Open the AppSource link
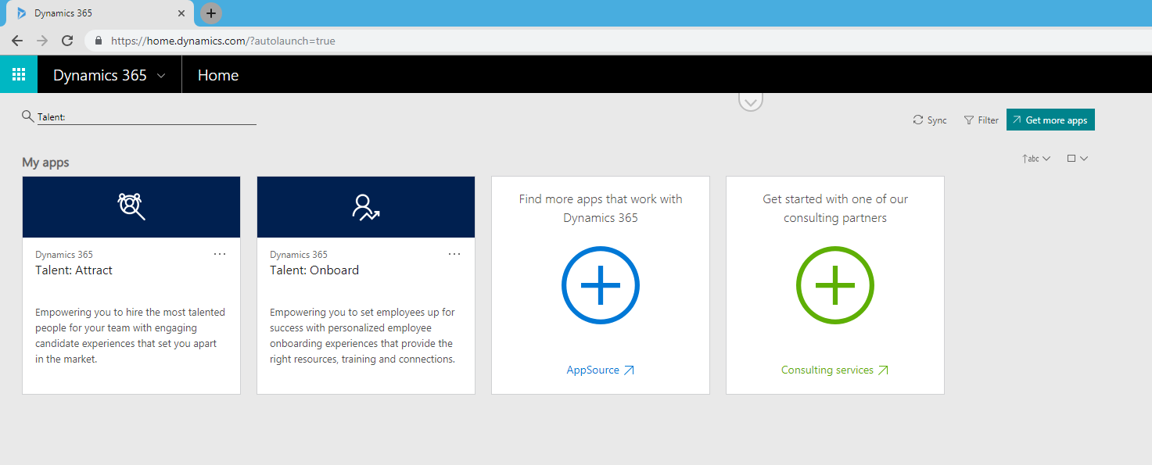The image size is (1152, 465). [601, 370]
